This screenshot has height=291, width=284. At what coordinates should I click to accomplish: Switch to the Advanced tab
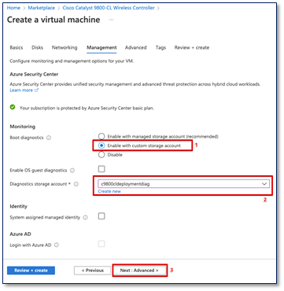tap(135, 48)
